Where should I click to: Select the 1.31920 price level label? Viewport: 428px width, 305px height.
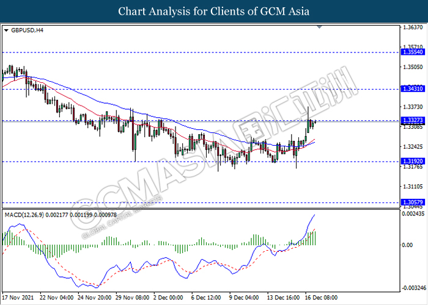[x=413, y=161]
